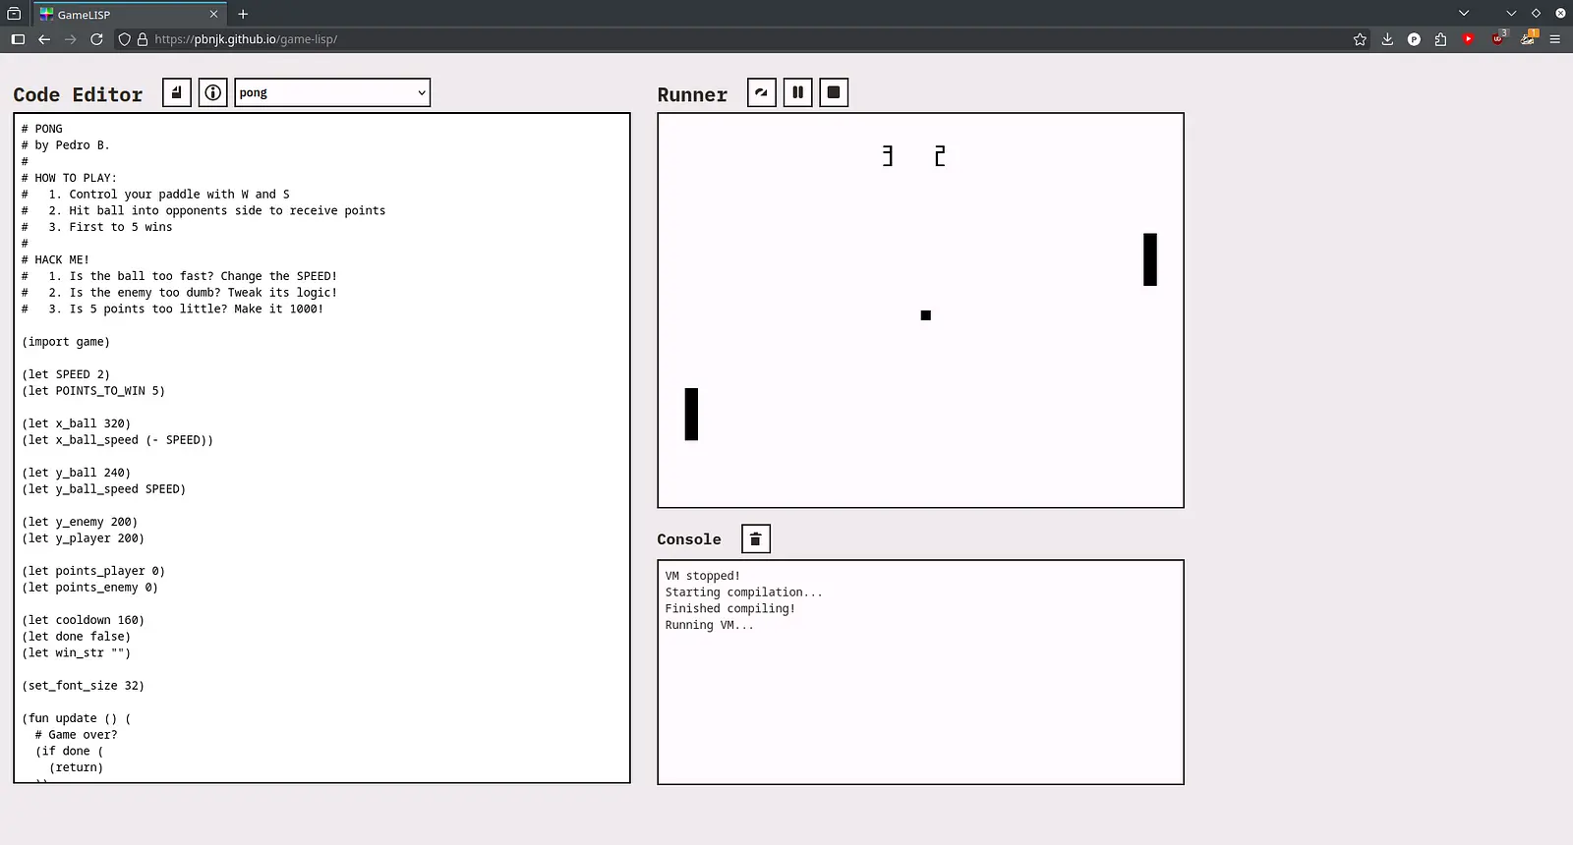Click the URL address bar
Viewport: 1573px width, 845px height.
[688, 39]
